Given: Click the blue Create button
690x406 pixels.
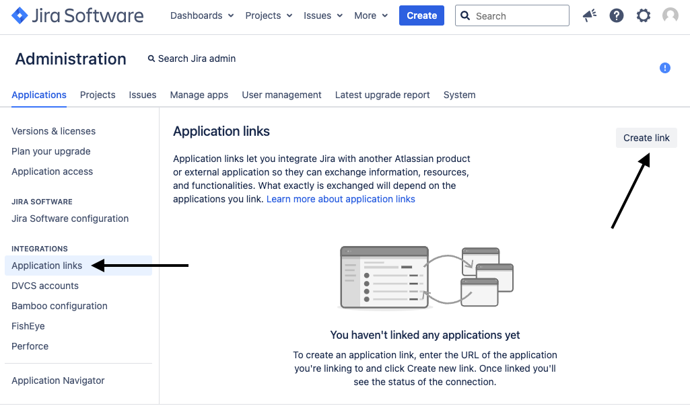Looking at the screenshot, I should tap(421, 16).
